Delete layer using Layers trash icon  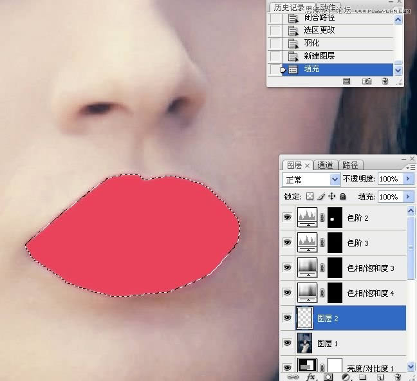coord(397,376)
